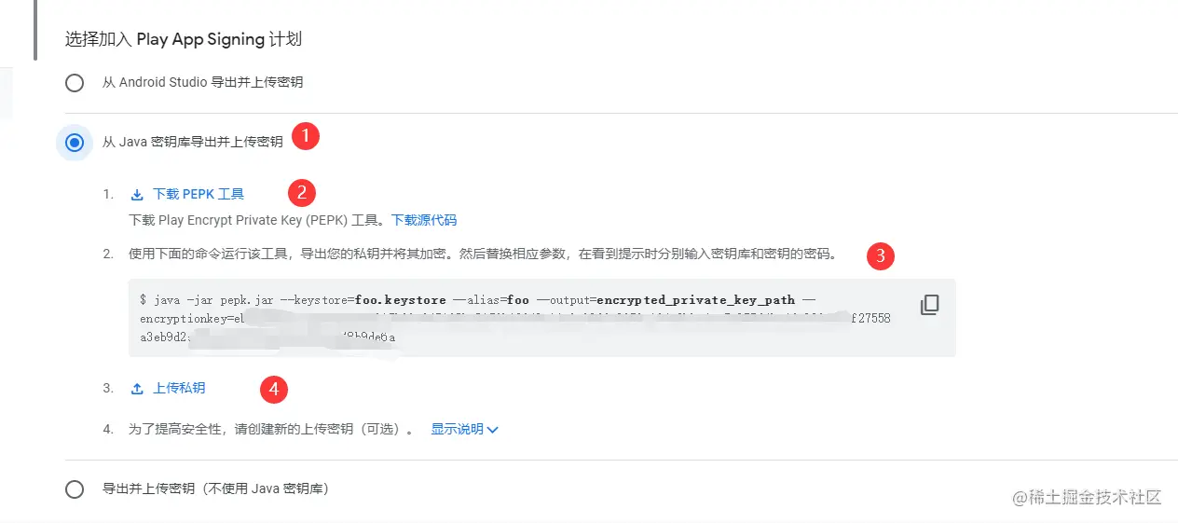Click the upload icon beside 上传私钥
The height and width of the screenshot is (523, 1178).
137,389
